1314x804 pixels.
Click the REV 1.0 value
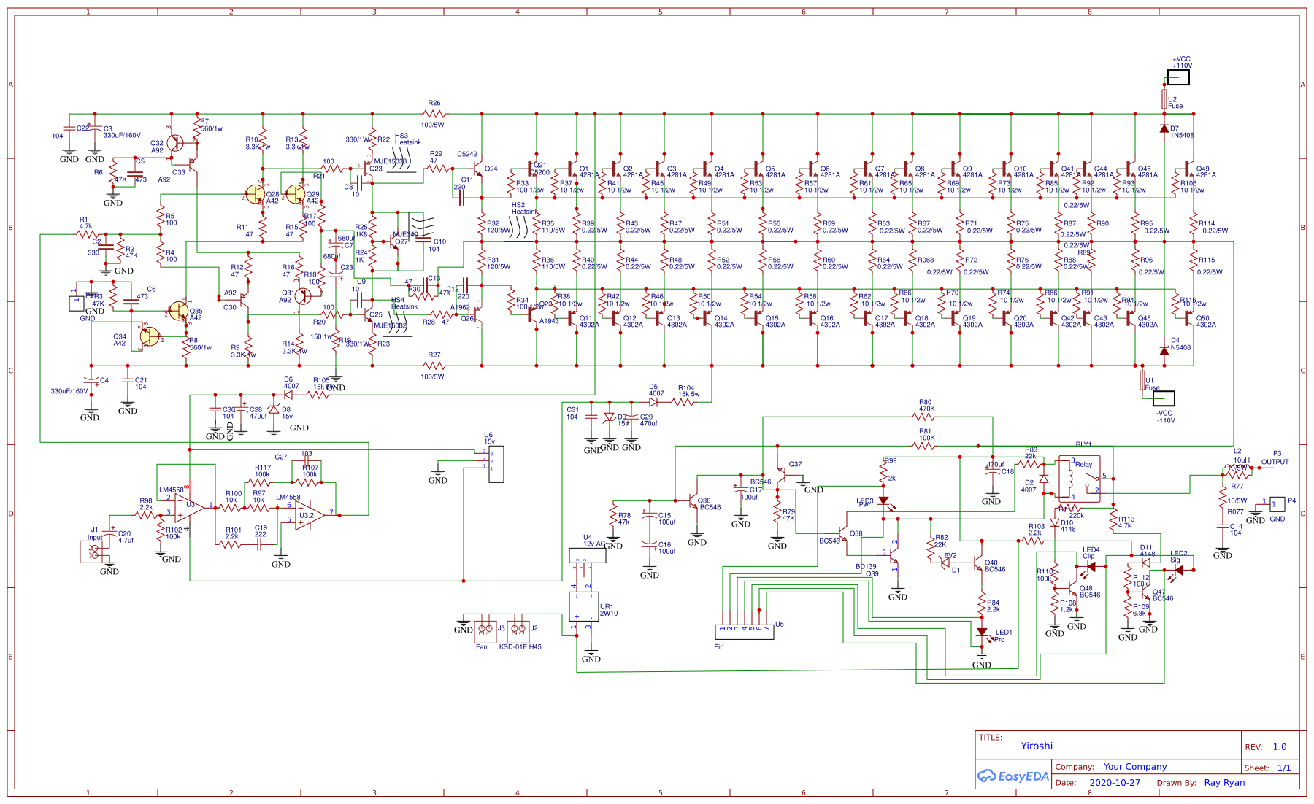(x=1279, y=747)
